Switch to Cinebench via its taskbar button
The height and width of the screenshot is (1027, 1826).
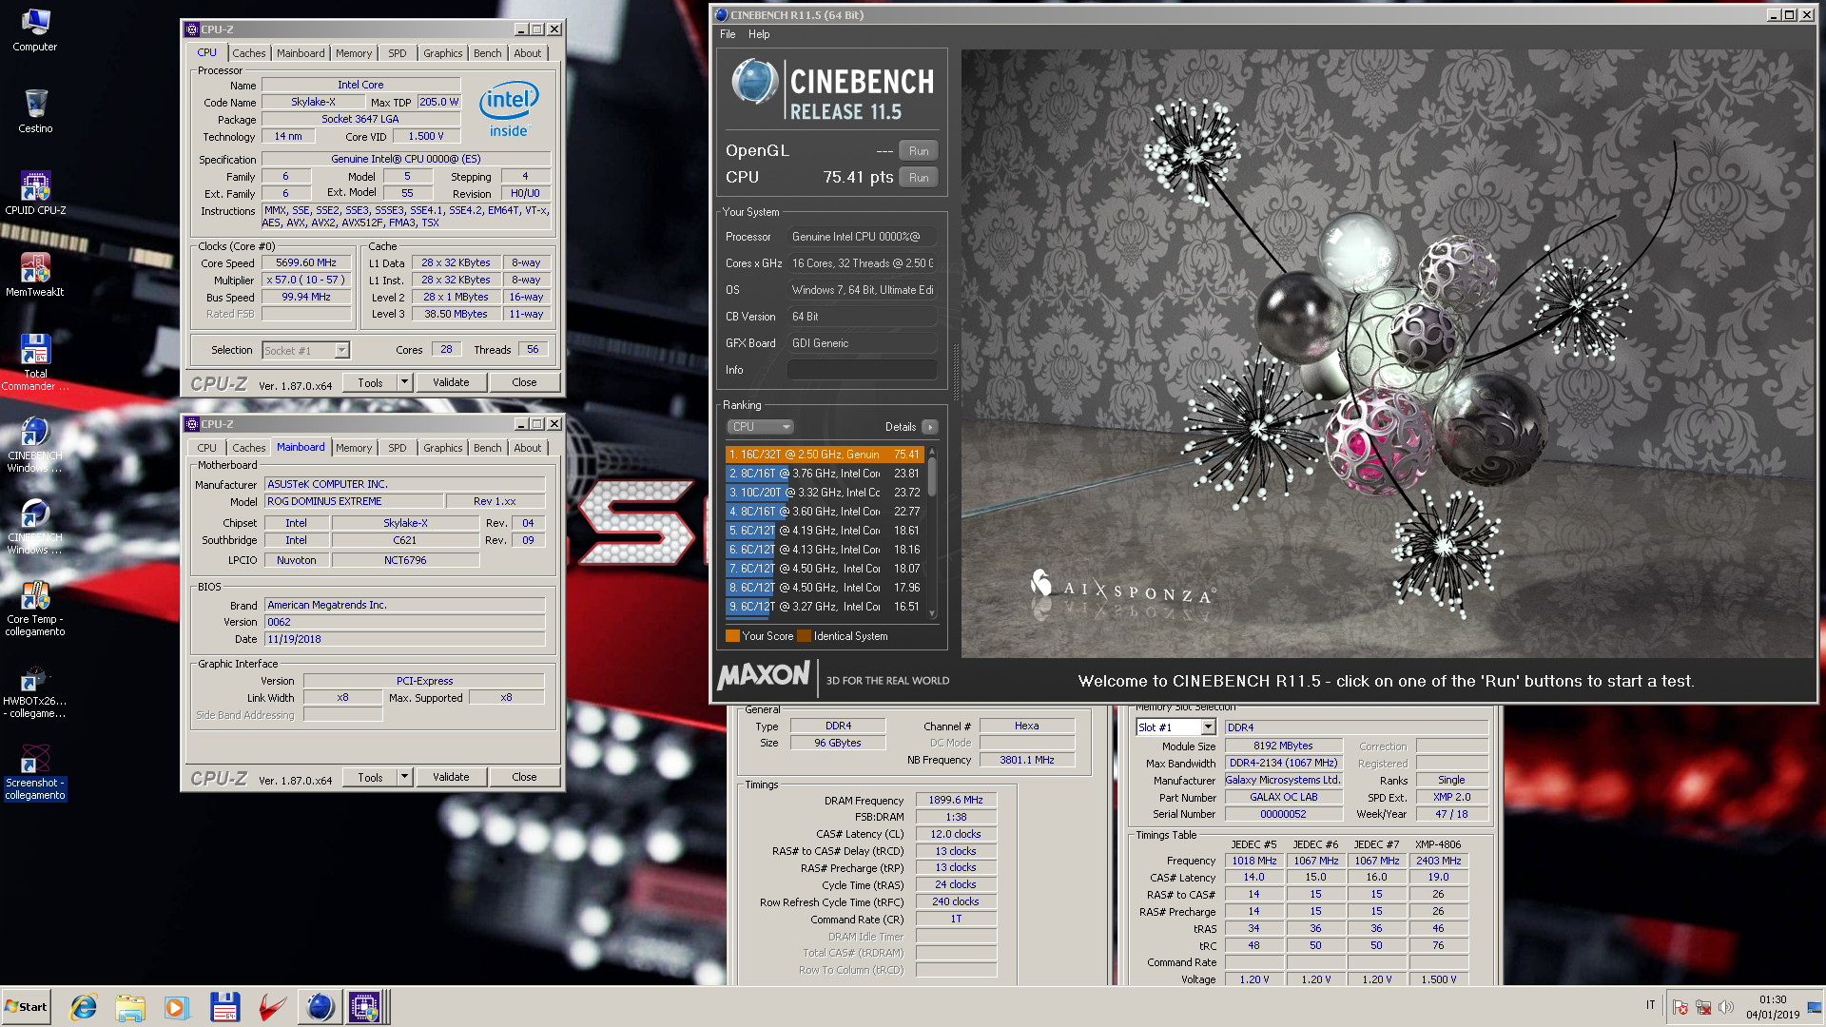point(320,1007)
